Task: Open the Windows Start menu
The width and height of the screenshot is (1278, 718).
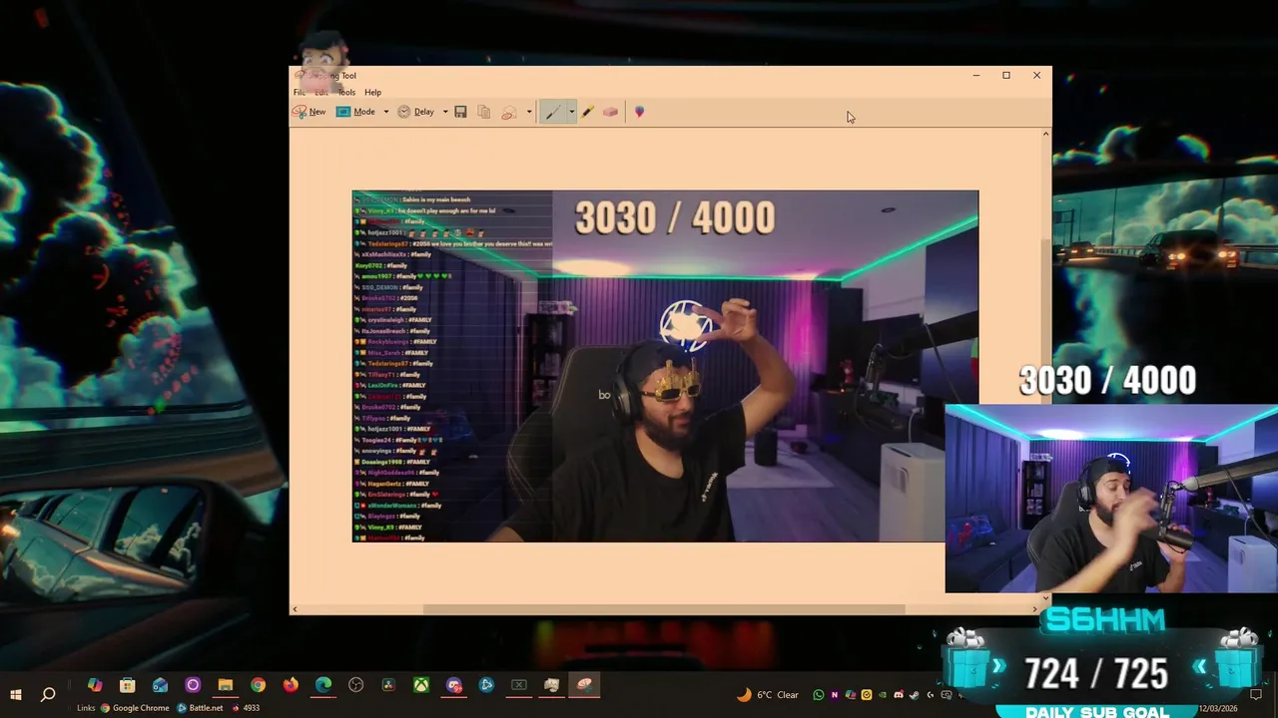Action: (x=16, y=694)
